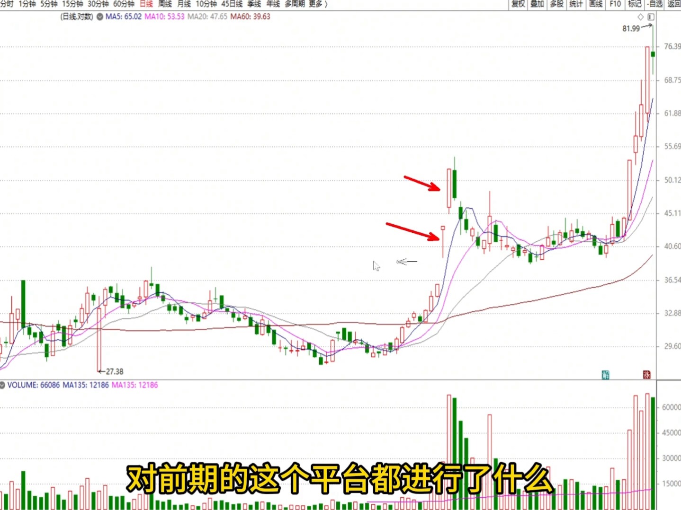Select the 1分钟 period tab
The height and width of the screenshot is (510, 681).
(27, 4)
